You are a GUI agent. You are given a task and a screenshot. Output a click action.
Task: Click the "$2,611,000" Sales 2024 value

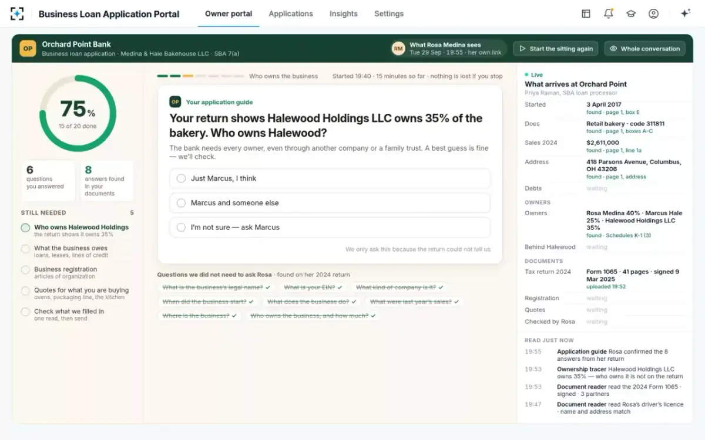point(602,143)
